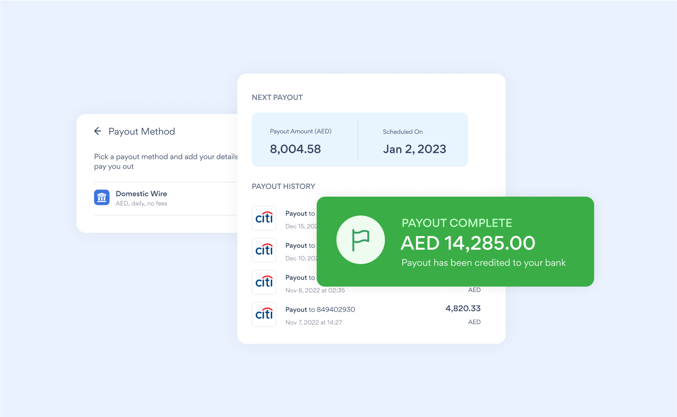The width and height of the screenshot is (677, 417).
Task: Select the Domestic Wire bank icon
Action: click(x=102, y=197)
